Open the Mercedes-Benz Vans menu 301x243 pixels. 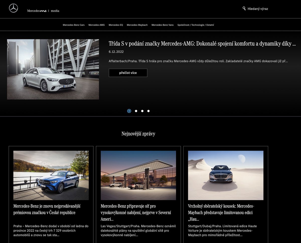pyautogui.click(x=163, y=25)
